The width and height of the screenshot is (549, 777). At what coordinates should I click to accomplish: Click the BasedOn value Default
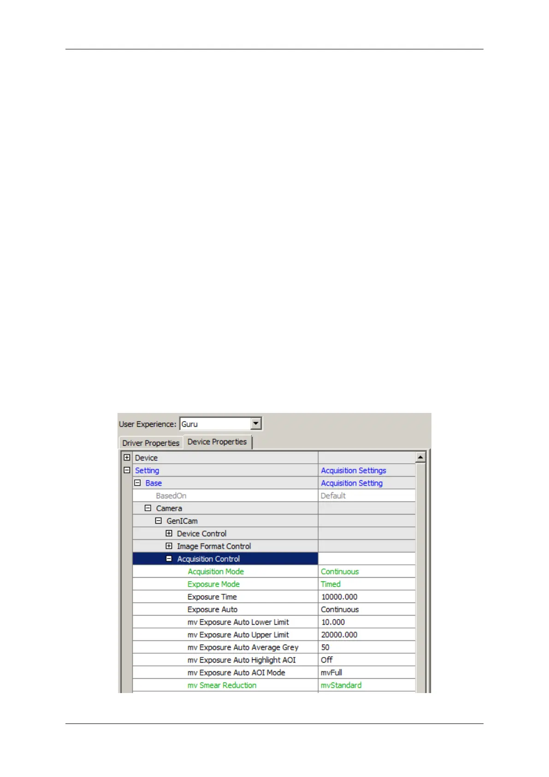333,496
